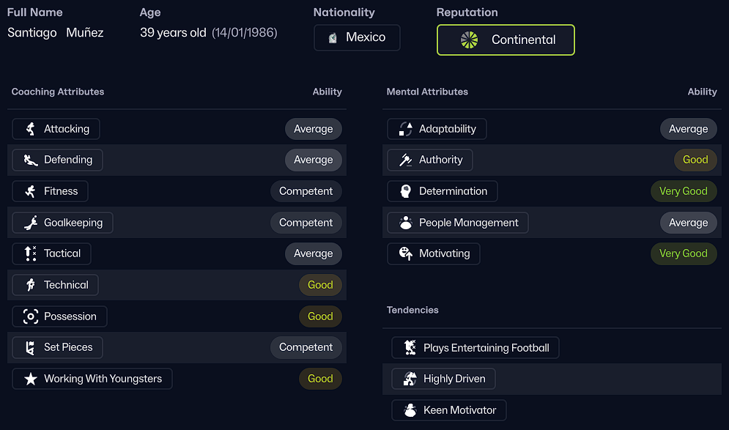The height and width of the screenshot is (430, 729).
Task: Select the People Management attribute label
Action: pyautogui.click(x=468, y=223)
